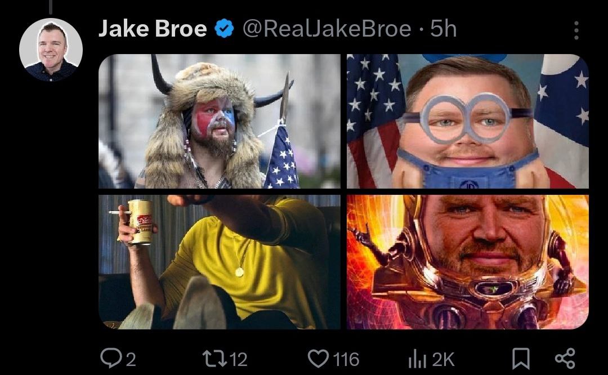Click the like count of 116
The width and height of the screenshot is (608, 375).
pyautogui.click(x=346, y=359)
